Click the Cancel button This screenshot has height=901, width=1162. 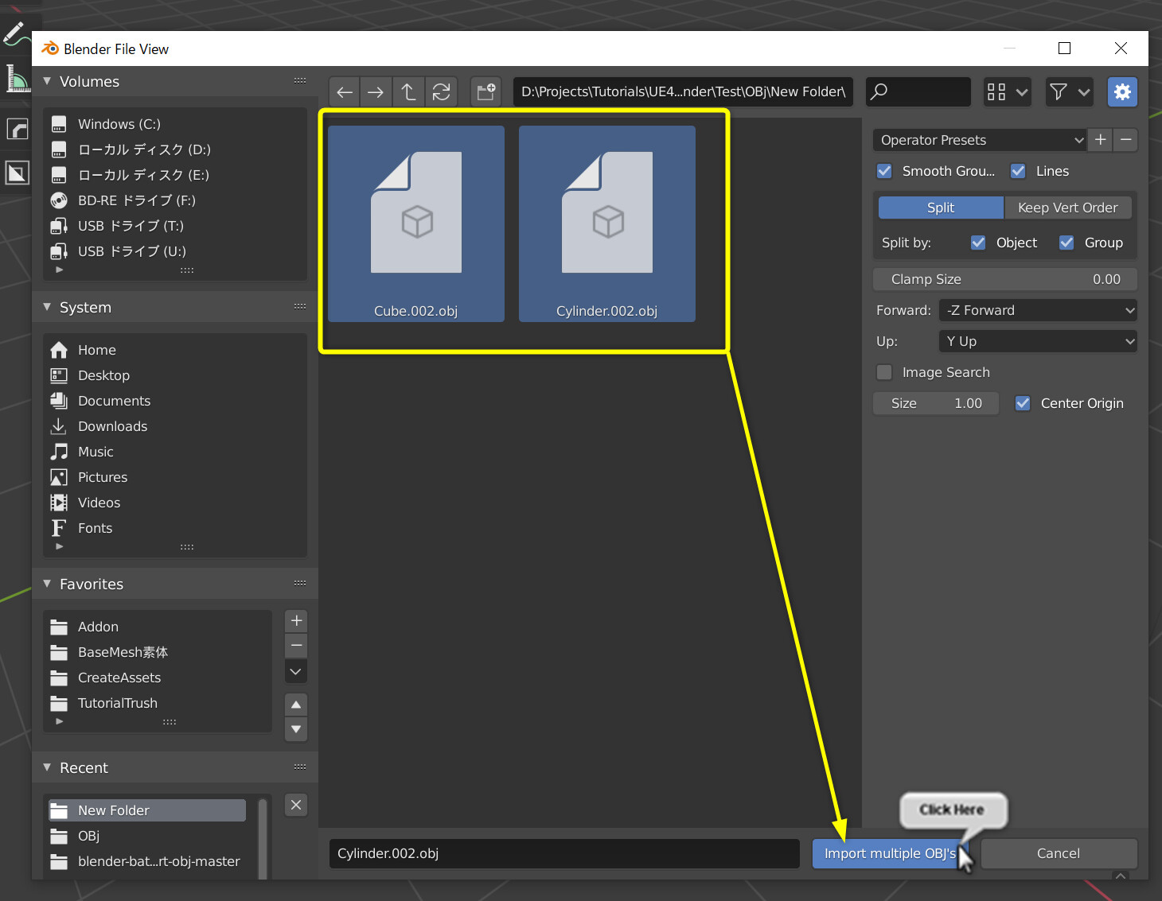[x=1059, y=853]
